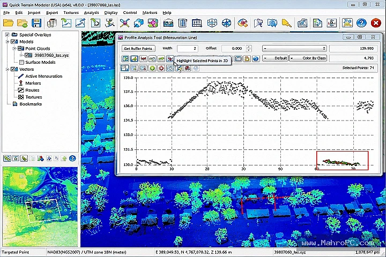Viewport: 386px width, 257px height.
Task: Select the Routes tree item
Action: click(32, 90)
